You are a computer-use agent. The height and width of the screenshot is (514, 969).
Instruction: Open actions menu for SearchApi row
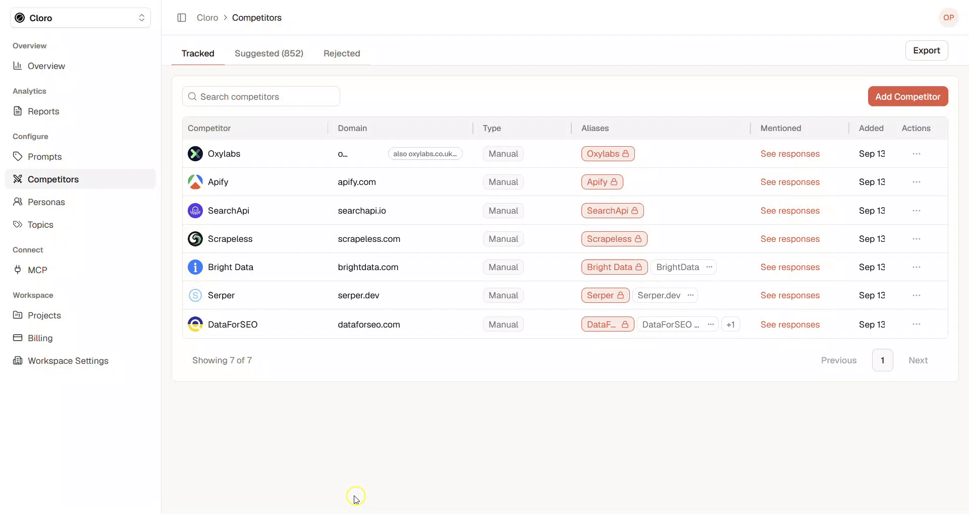point(917,211)
